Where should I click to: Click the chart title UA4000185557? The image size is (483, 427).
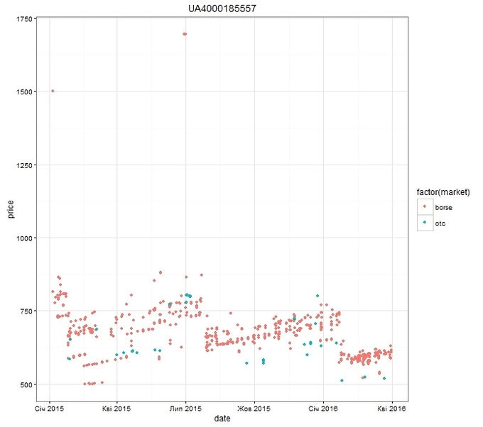[x=222, y=8]
